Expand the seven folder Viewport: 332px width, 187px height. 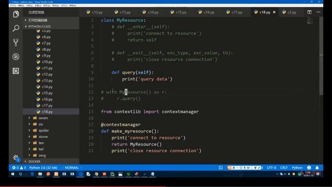pyautogui.click(x=43, y=118)
